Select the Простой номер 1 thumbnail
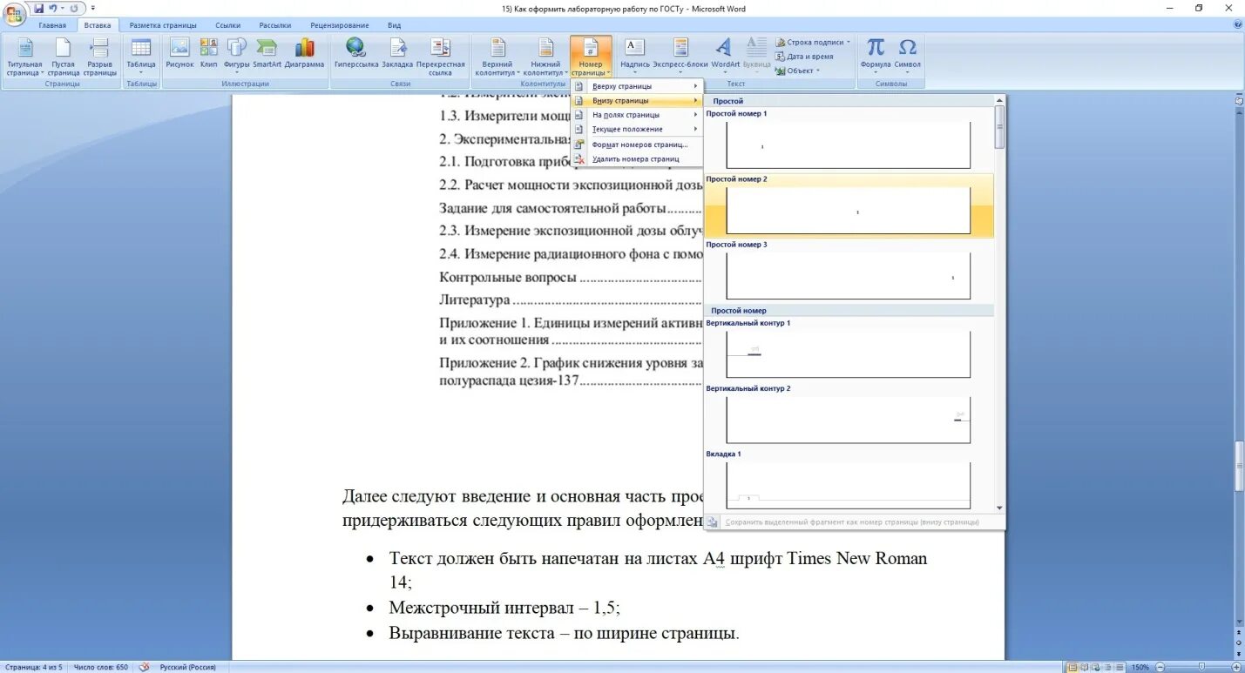 [848, 145]
